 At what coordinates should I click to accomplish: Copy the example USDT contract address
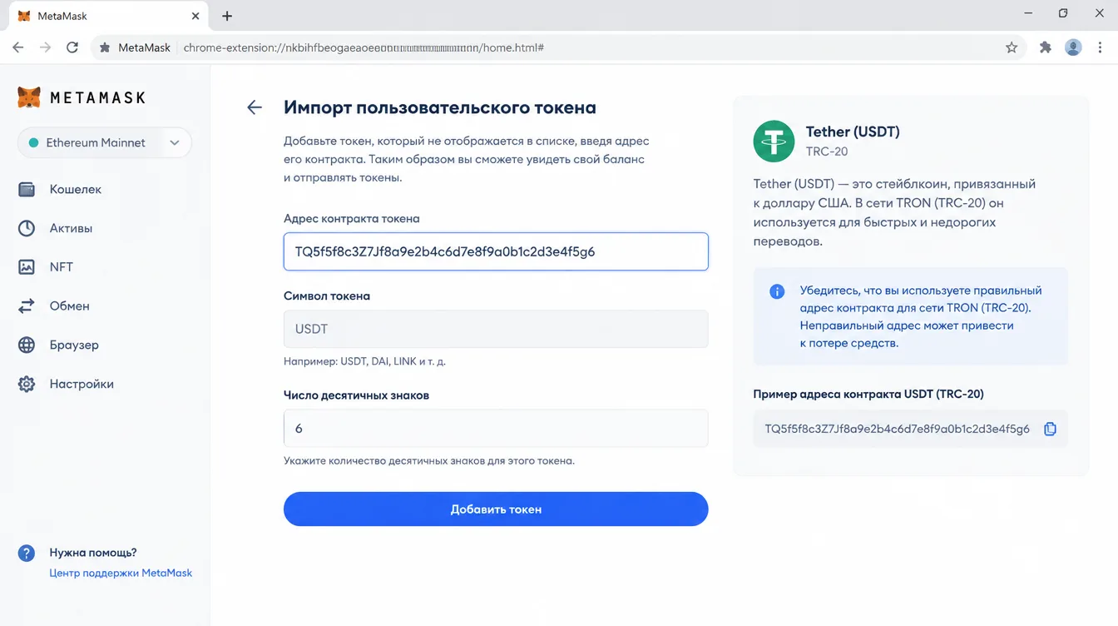(1050, 429)
